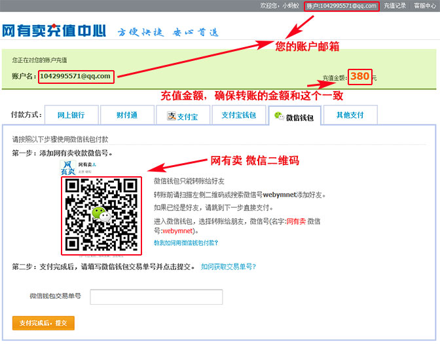The height and width of the screenshot is (344, 440).
Task: Open 如何获取交易单号 help link
Action: (x=229, y=267)
